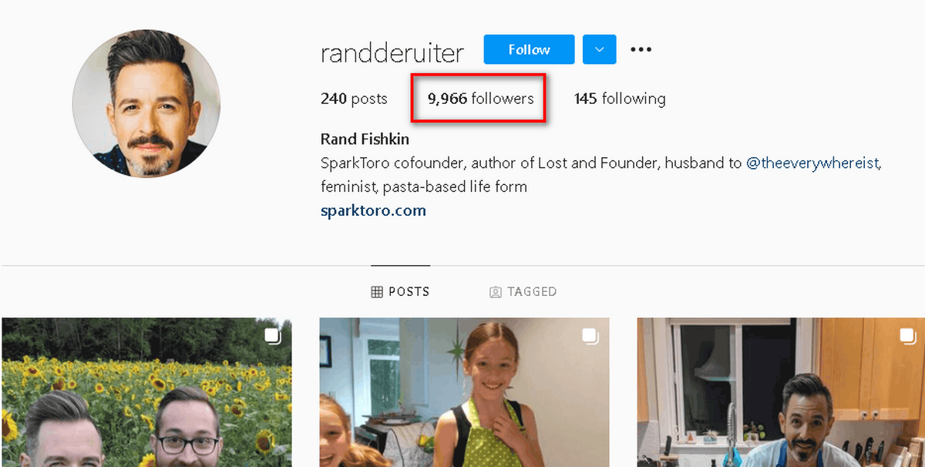Switch to the POSTS tab

(400, 292)
